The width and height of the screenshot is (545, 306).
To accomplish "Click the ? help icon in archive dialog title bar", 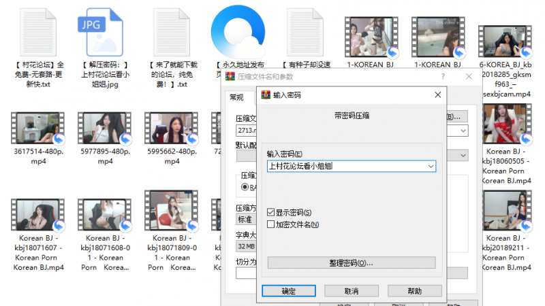I will [443, 77].
